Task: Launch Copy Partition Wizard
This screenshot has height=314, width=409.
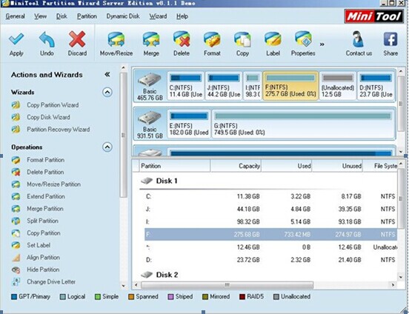Action: [x=53, y=105]
